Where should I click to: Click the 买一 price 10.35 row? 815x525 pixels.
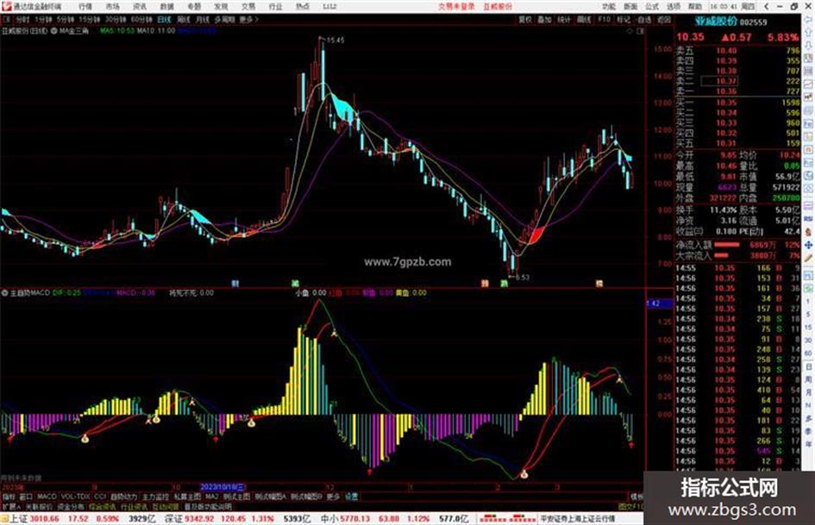737,103
